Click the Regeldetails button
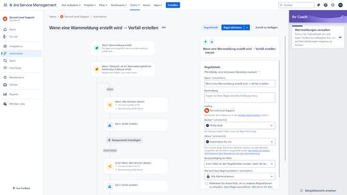The width and height of the screenshot is (347, 195). (x=211, y=27)
